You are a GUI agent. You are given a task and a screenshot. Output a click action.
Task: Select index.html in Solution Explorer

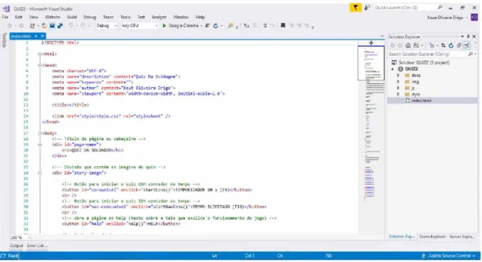(x=421, y=101)
